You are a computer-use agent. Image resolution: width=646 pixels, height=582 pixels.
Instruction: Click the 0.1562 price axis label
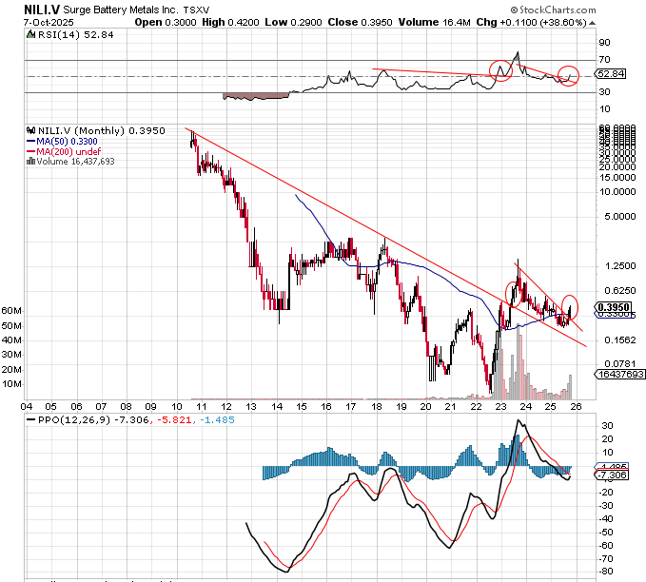(x=620, y=340)
